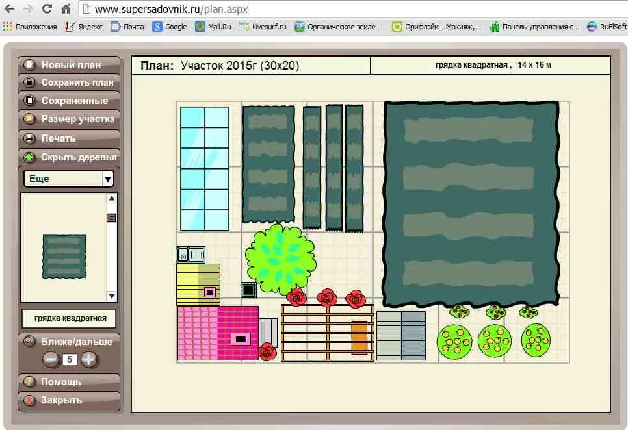Reload the page with refresh icon
This screenshot has height=430, width=628.
(47, 9)
